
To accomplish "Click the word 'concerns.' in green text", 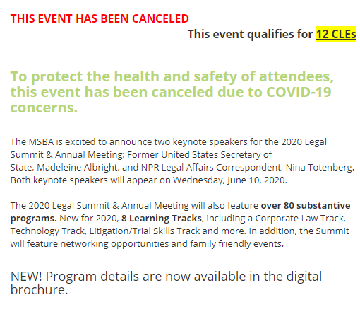I will point(44,108).
